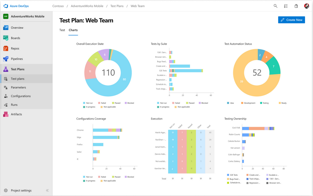Click the Contoso breadcrumb link
The height and width of the screenshot is (196, 313).
click(58, 6)
